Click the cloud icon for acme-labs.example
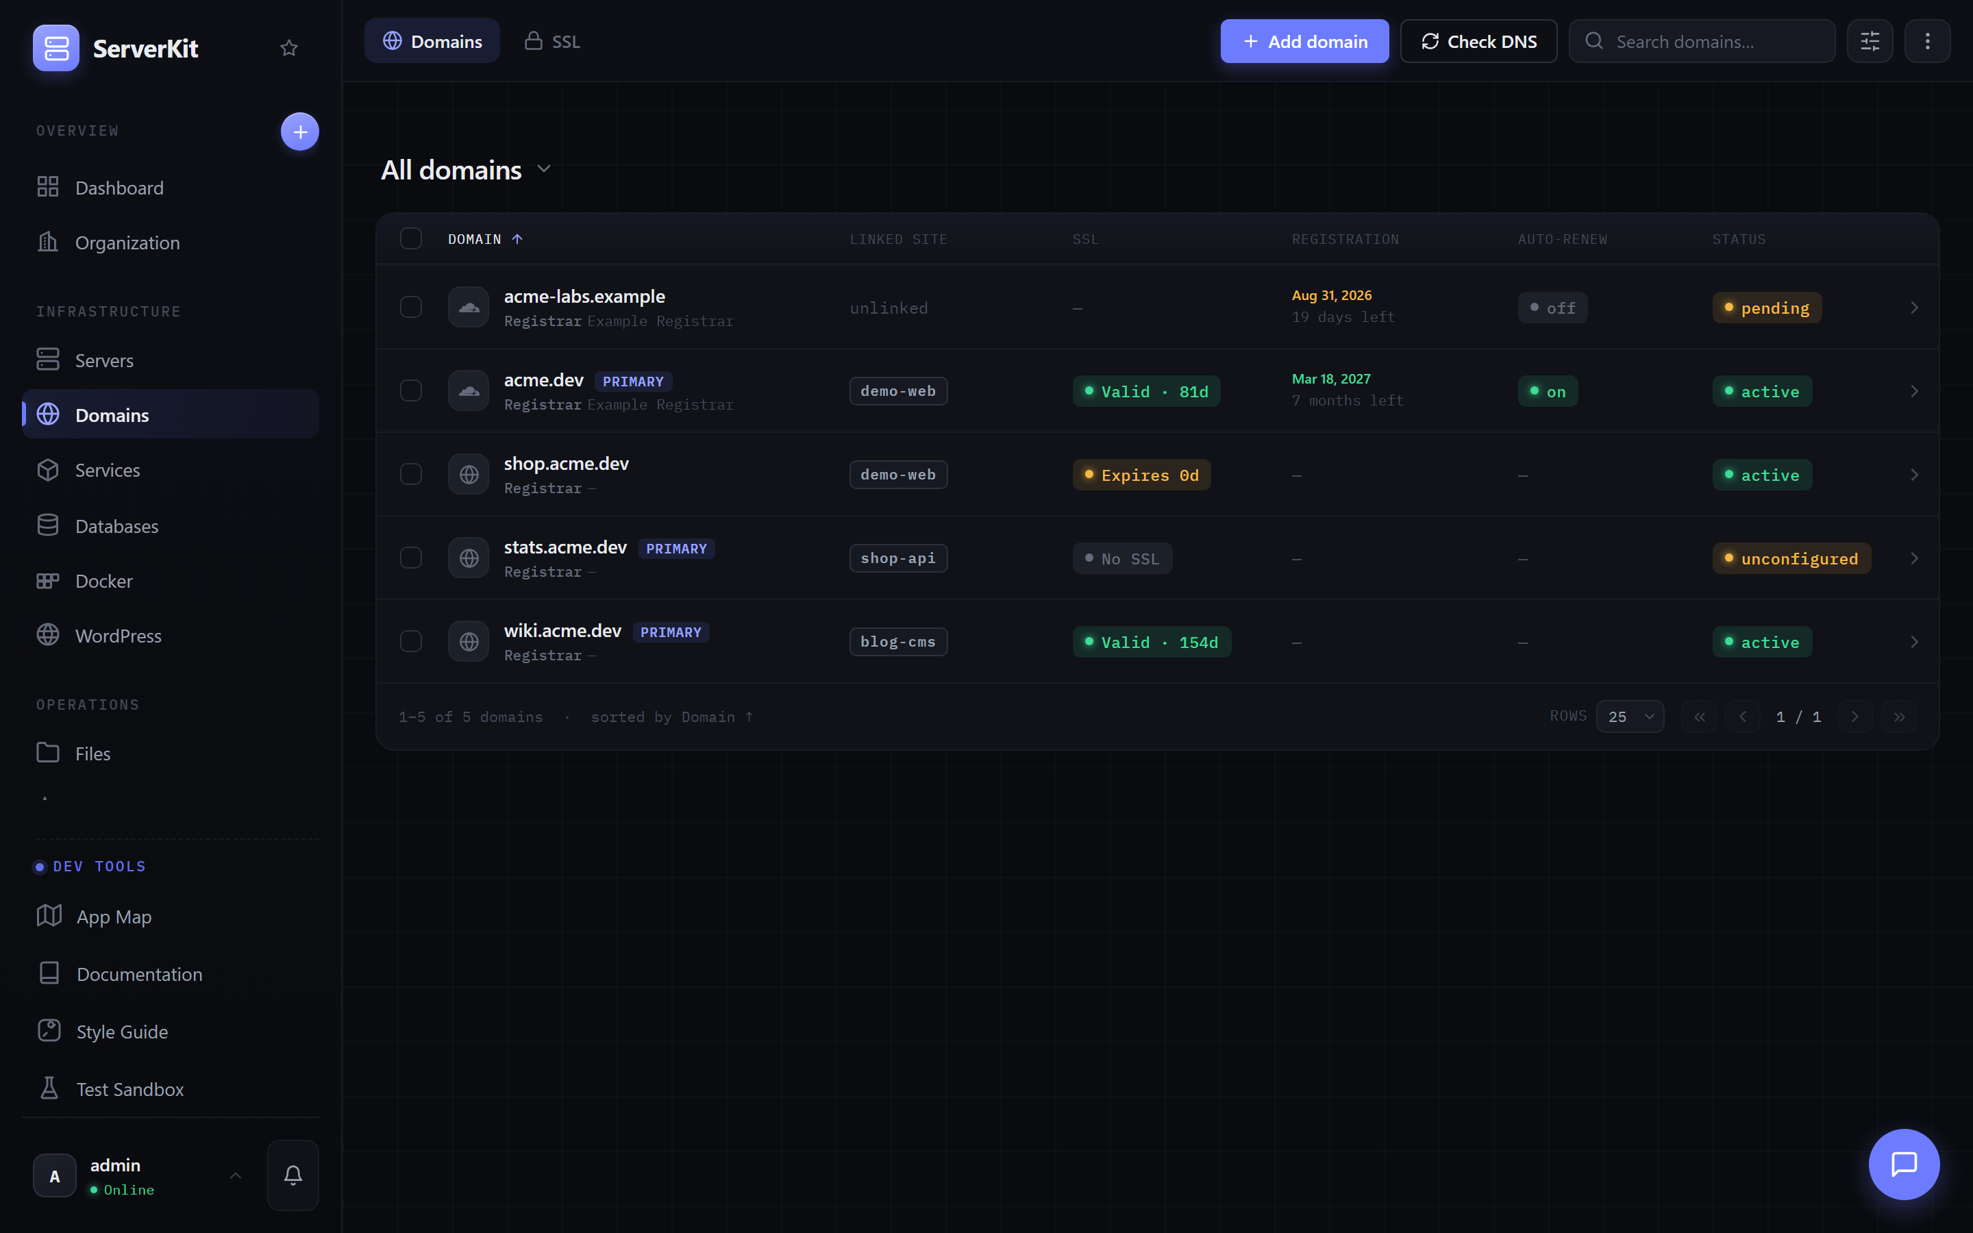 (469, 308)
